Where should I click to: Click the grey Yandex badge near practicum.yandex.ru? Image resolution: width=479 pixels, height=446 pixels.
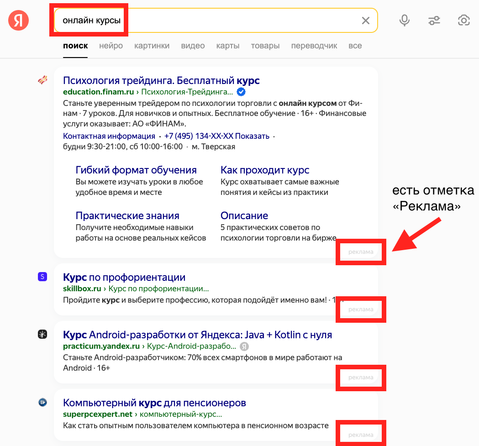point(244,346)
